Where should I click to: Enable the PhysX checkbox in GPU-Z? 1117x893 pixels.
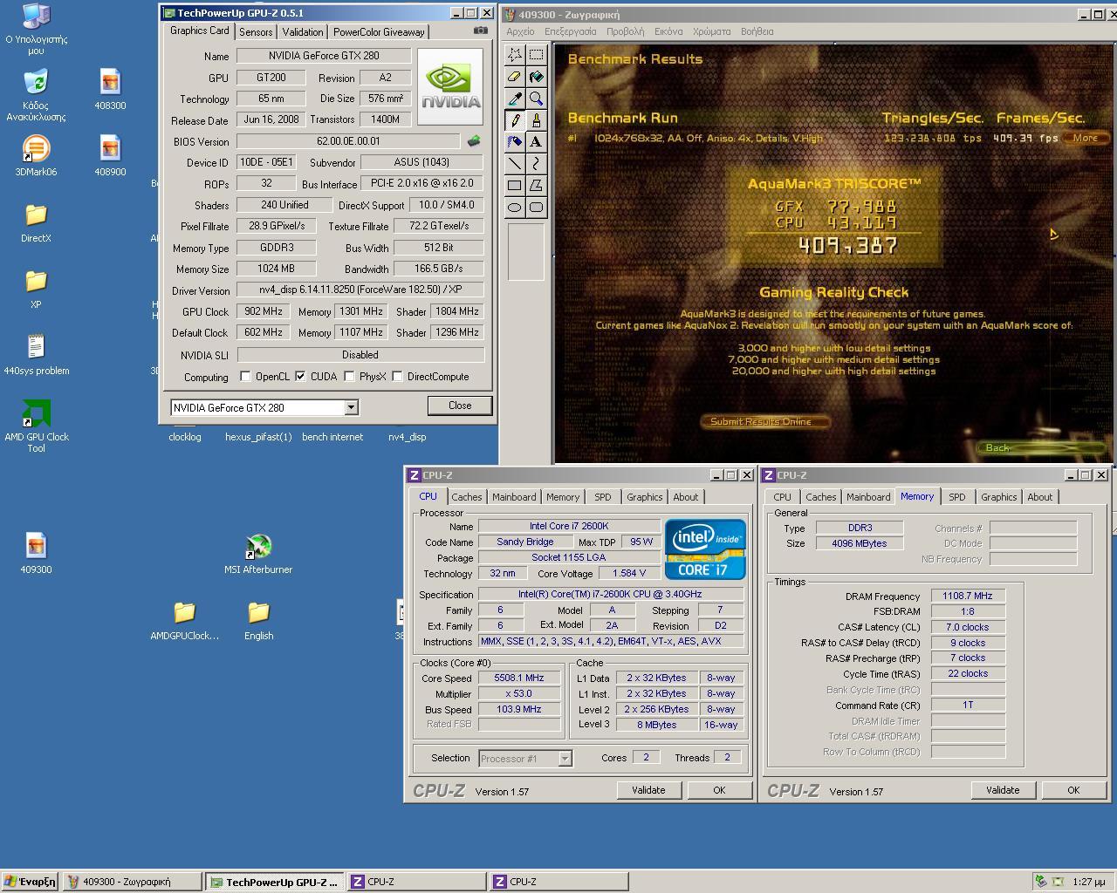349,377
